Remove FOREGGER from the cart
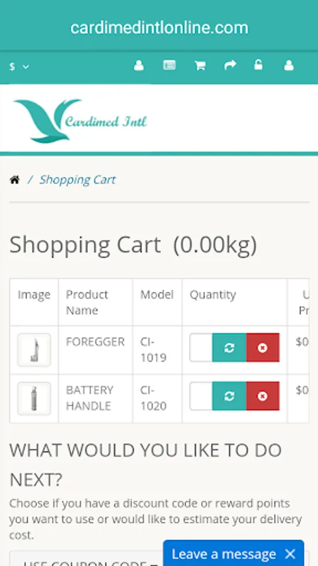Image resolution: width=318 pixels, height=566 pixels. click(263, 348)
